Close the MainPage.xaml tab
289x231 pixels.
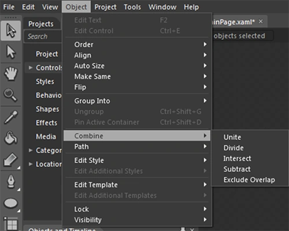261,21
